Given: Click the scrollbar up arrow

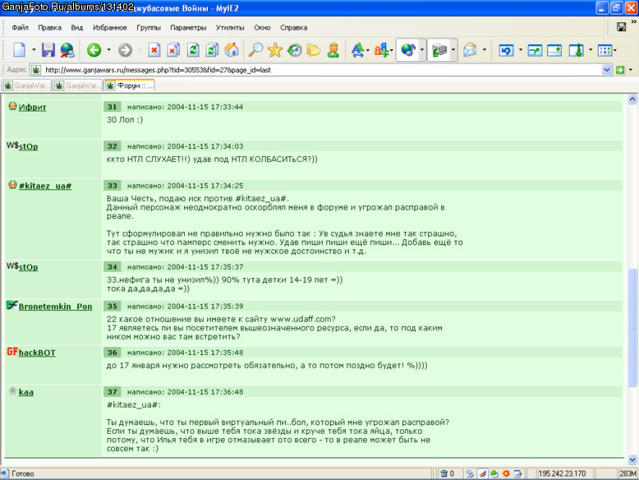Looking at the screenshot, I should pos(632,99).
